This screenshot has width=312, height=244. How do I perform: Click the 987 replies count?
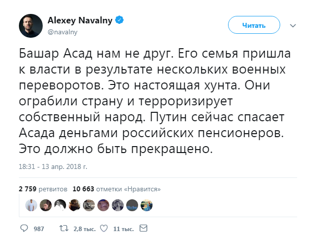[38, 229]
